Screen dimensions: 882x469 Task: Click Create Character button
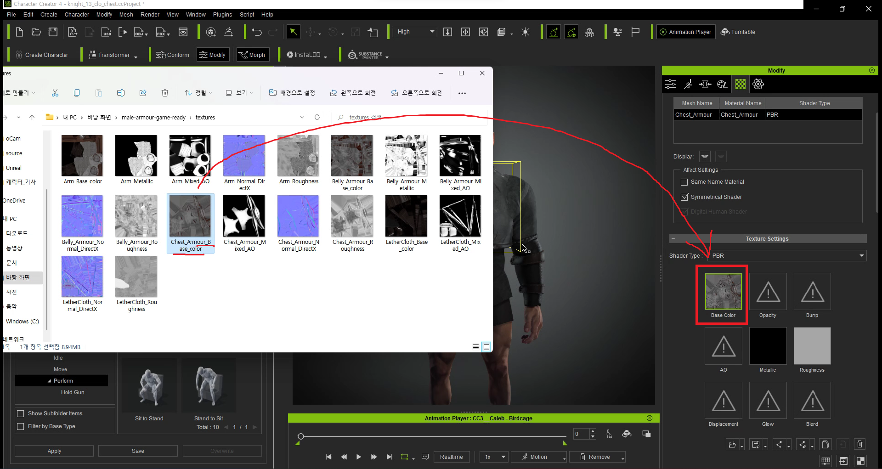coord(42,55)
